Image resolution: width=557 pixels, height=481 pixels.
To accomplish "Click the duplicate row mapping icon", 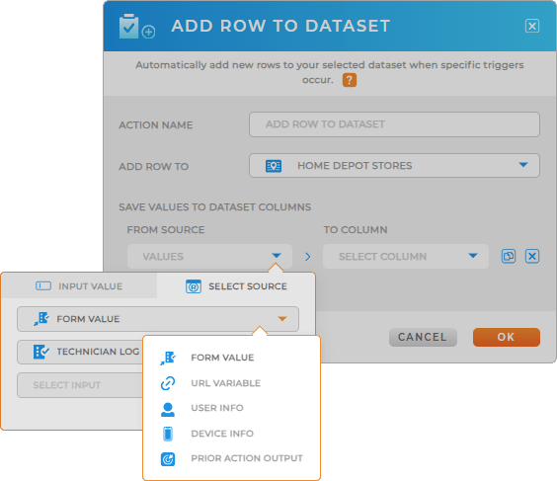I will [x=509, y=256].
